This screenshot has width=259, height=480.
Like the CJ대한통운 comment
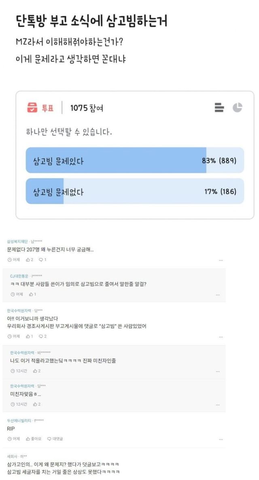pos(32,294)
